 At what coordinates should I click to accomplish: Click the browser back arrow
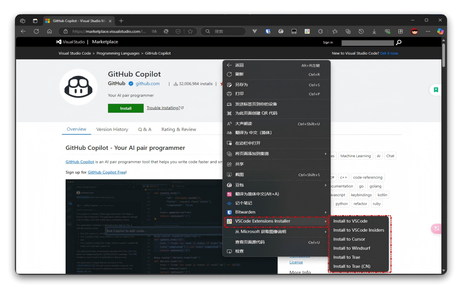tap(23, 31)
